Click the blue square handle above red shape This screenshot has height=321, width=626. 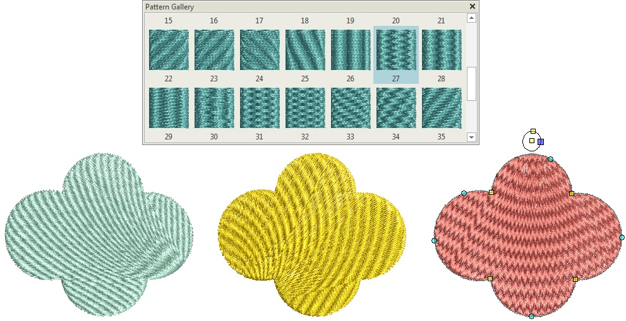(541, 142)
